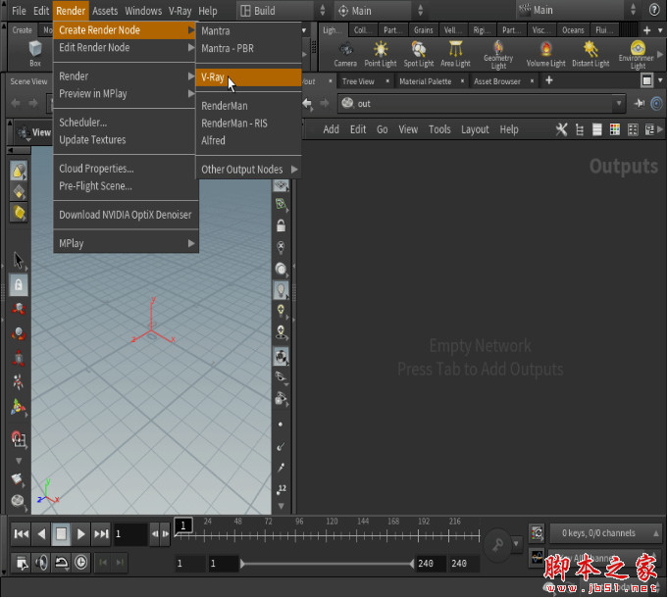
Task: Expand Other Output Nodes submenu
Action: coord(248,170)
